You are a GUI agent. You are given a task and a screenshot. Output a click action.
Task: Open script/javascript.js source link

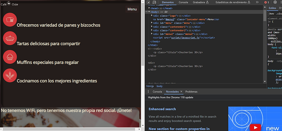pos(185,38)
